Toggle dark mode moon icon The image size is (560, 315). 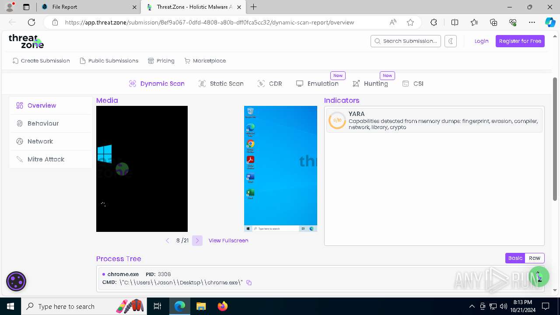(x=451, y=41)
